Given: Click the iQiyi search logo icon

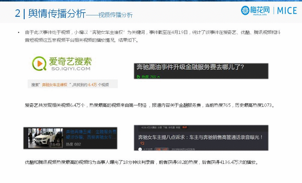Looking at the screenshot, I should 38,63.
